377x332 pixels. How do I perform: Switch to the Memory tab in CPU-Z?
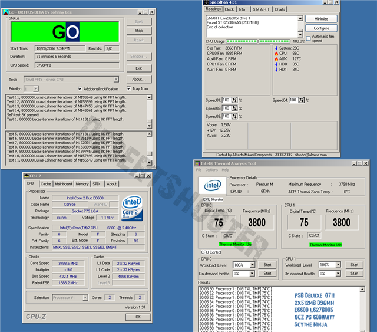coord(82,184)
